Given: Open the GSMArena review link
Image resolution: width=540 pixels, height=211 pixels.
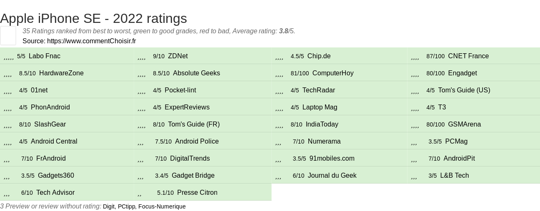Looking at the screenshot, I should pyautogui.click(x=464, y=124).
